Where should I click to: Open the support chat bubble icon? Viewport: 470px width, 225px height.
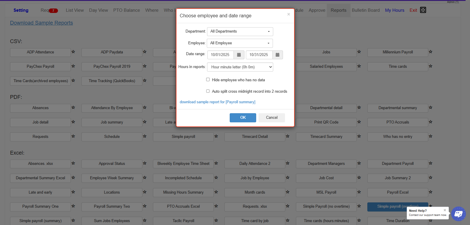[x=458, y=214]
